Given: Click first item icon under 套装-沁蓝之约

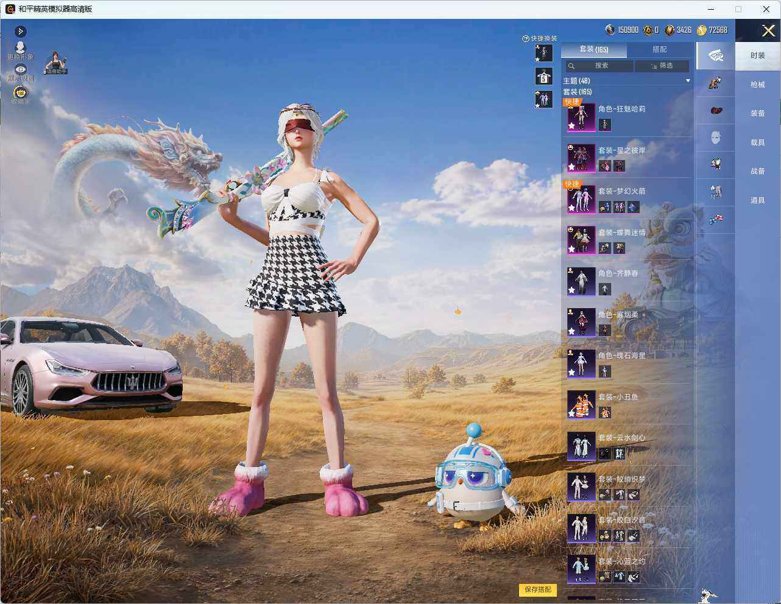Looking at the screenshot, I should pos(604,577).
